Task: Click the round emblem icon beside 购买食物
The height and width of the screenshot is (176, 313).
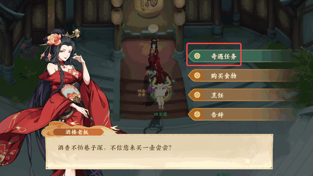Action: pos(197,75)
